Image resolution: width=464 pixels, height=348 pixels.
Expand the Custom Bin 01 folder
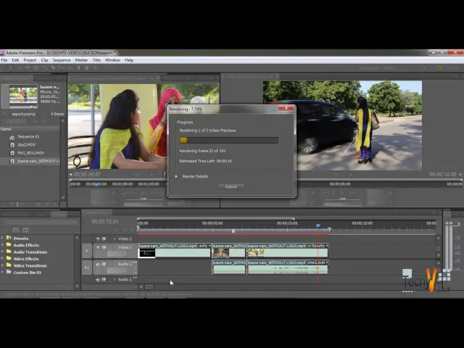[x=2, y=273]
